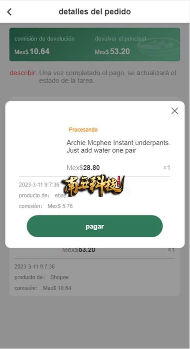This screenshot has height=349, width=190.
Task: Click the background order price Mex$53.20
Action: point(79,250)
